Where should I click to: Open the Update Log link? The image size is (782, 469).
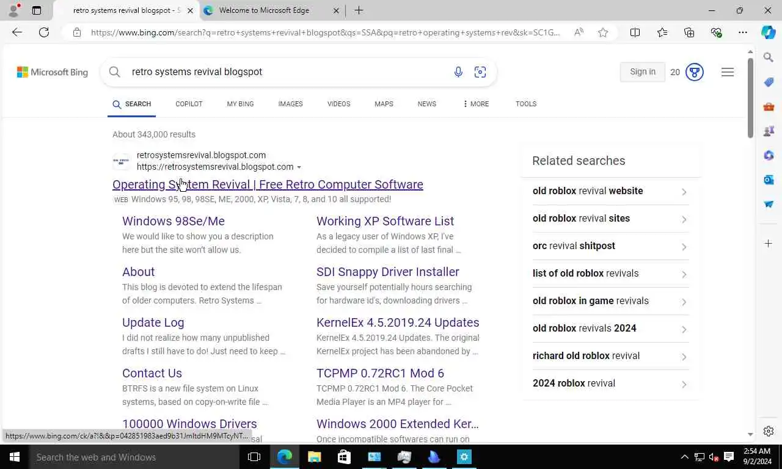(153, 322)
